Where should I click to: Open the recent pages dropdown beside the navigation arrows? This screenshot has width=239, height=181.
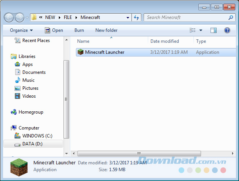point(27,18)
